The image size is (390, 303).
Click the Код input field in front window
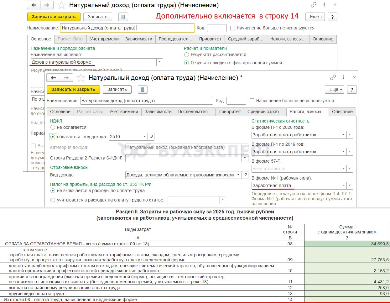(236, 101)
